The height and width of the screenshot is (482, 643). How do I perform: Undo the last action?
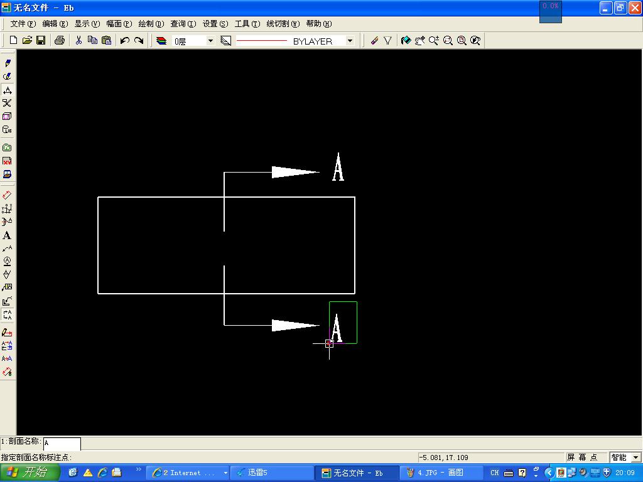[x=125, y=40]
